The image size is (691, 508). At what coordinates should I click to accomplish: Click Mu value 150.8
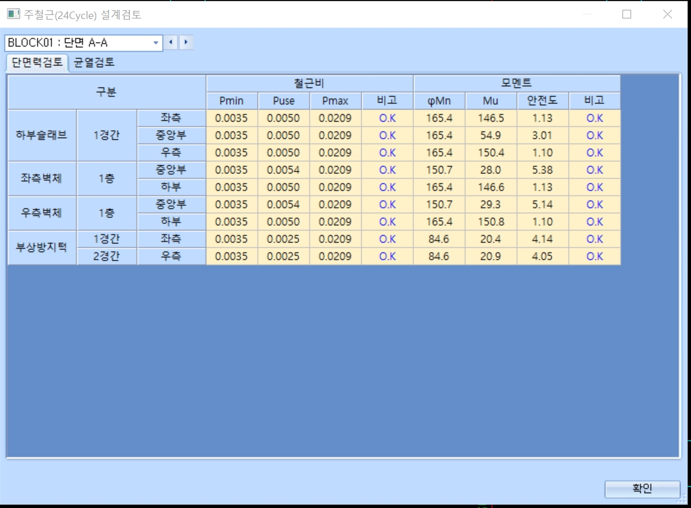(x=491, y=222)
